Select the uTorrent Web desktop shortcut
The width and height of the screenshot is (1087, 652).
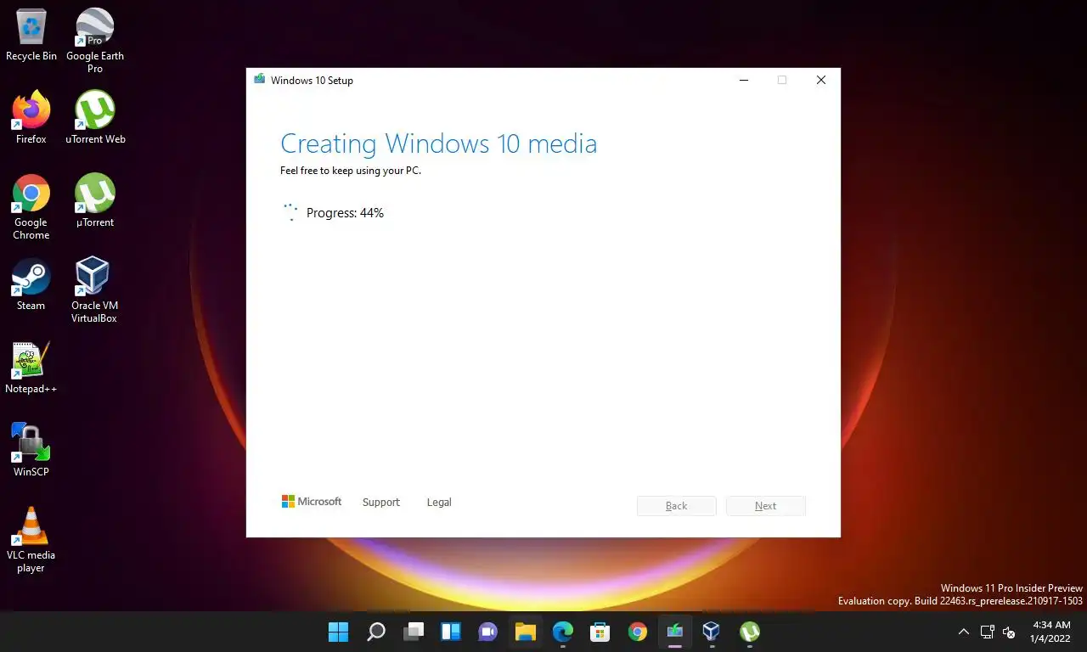[x=95, y=118]
